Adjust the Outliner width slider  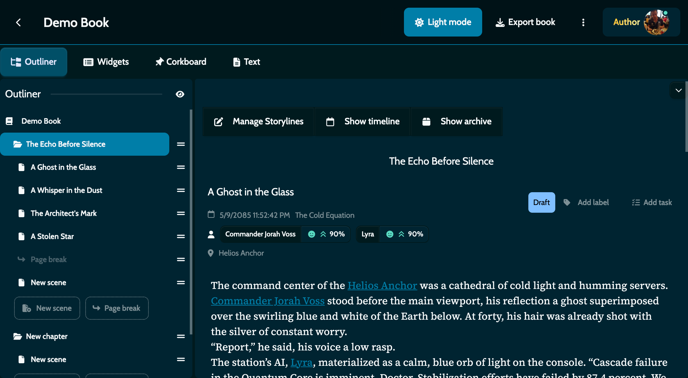[x=107, y=94]
